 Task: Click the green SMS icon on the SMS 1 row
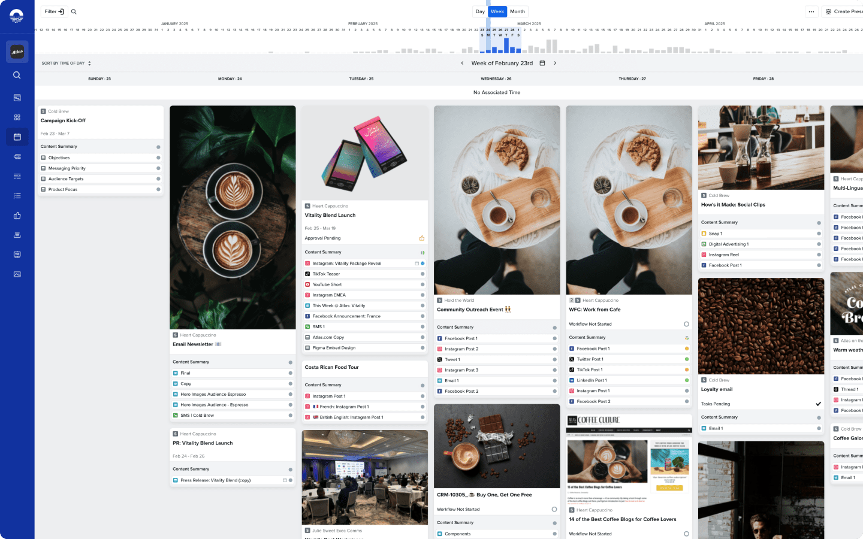pyautogui.click(x=307, y=327)
